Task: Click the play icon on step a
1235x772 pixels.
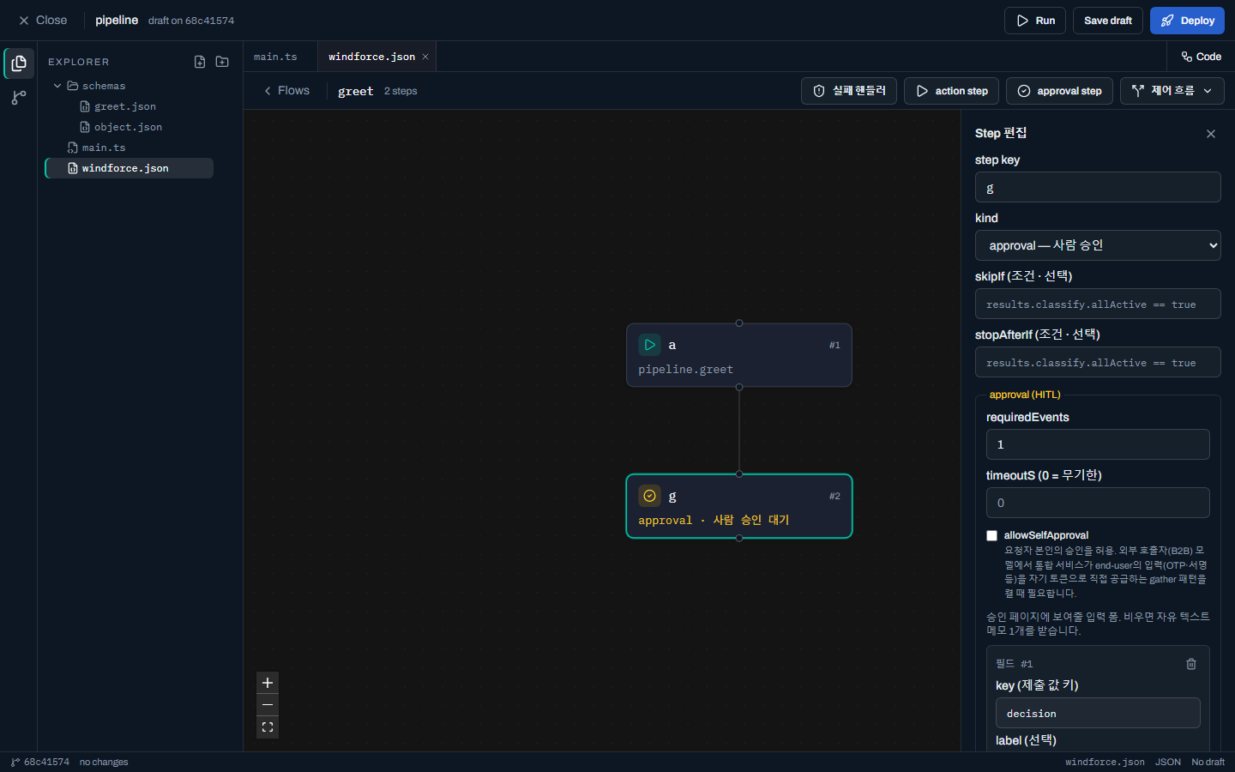Action: click(650, 345)
